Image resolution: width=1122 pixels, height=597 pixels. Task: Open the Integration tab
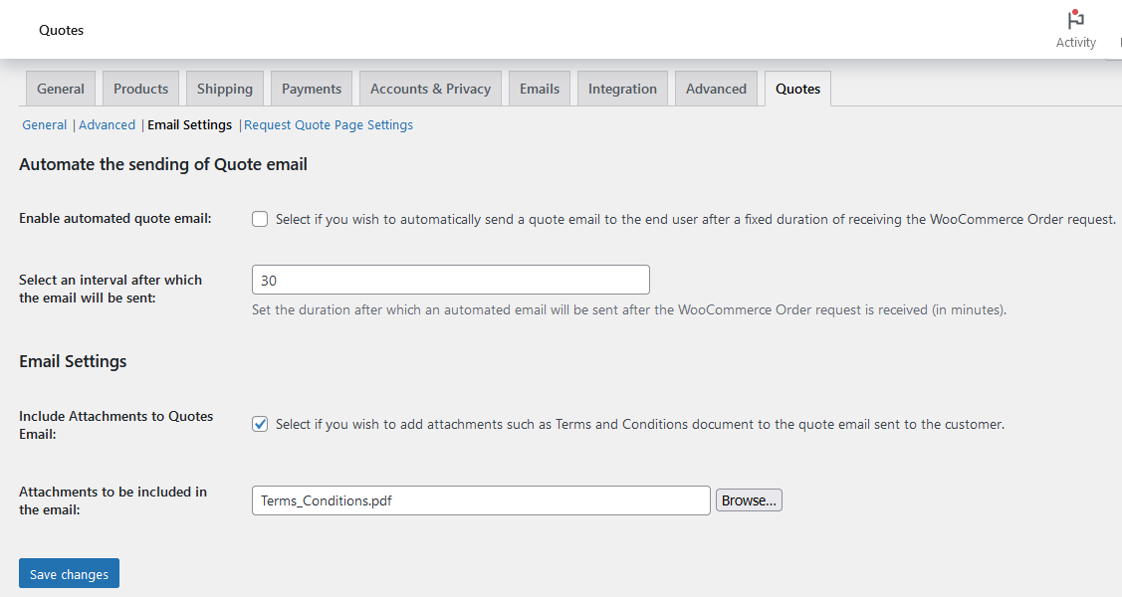tap(622, 89)
